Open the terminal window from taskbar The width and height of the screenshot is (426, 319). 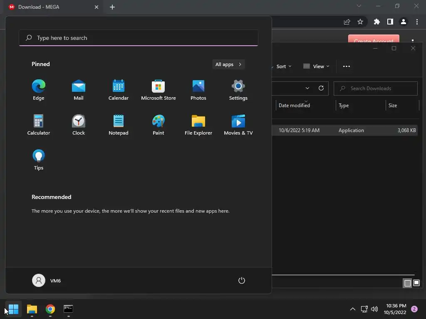[68, 309]
